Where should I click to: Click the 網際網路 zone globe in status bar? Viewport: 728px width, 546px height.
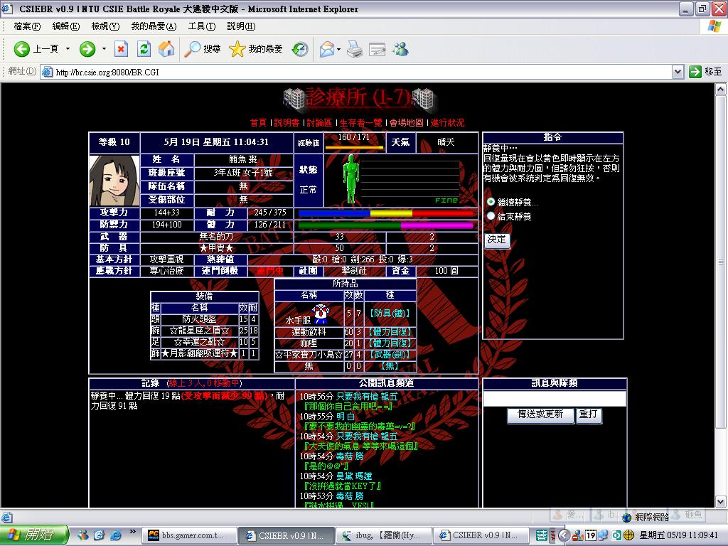[x=627, y=517]
